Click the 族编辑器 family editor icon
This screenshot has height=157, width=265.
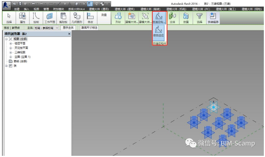coord(213,17)
